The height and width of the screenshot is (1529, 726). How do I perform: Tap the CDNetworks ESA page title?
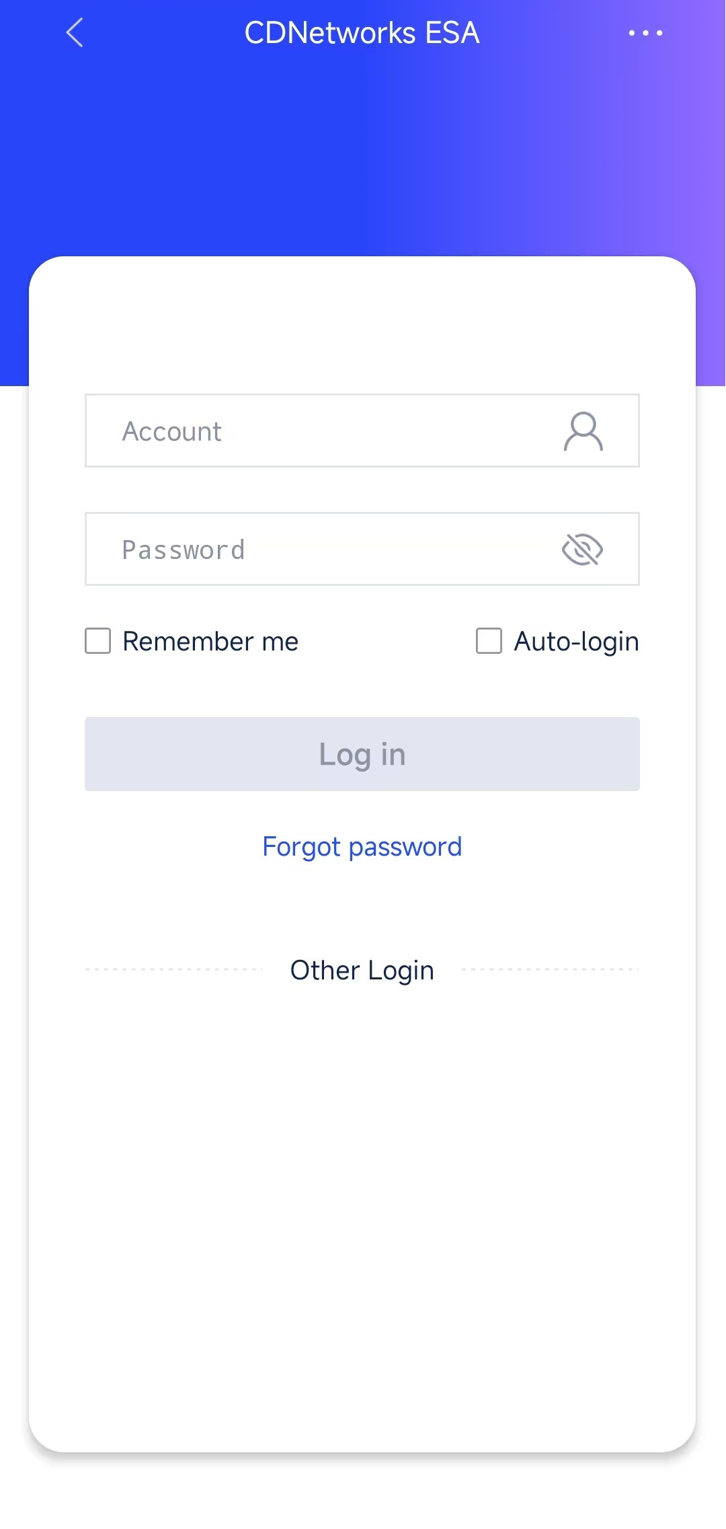coord(362,32)
